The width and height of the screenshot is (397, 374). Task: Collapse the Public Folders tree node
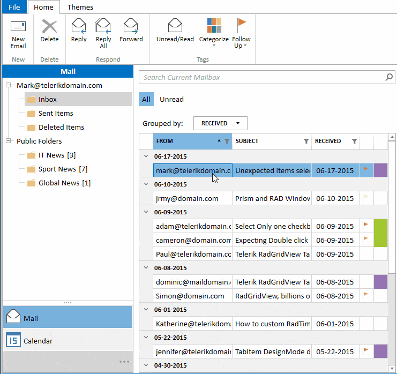(x=9, y=140)
